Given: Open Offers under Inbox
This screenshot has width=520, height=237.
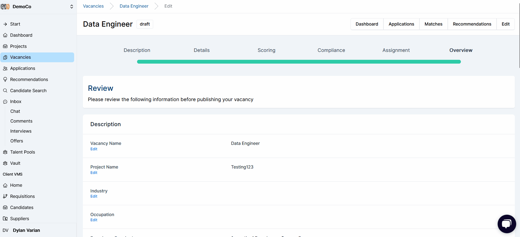Looking at the screenshot, I should coord(17,141).
